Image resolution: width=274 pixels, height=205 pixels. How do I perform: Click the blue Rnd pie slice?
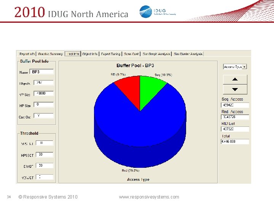tap(140, 132)
